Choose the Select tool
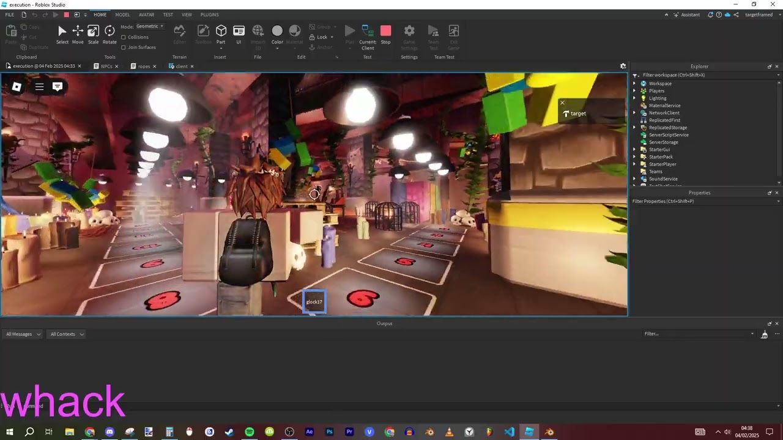This screenshot has width=783, height=440. pyautogui.click(x=62, y=35)
